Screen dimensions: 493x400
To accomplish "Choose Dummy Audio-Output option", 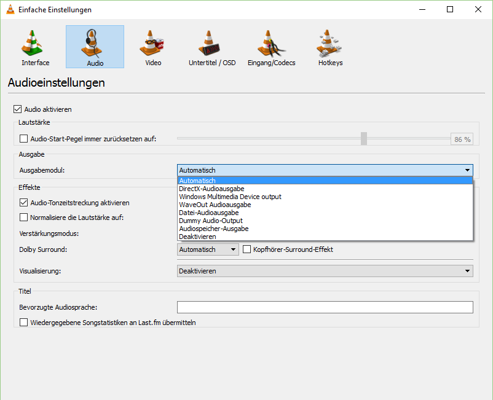I will [x=325, y=221].
